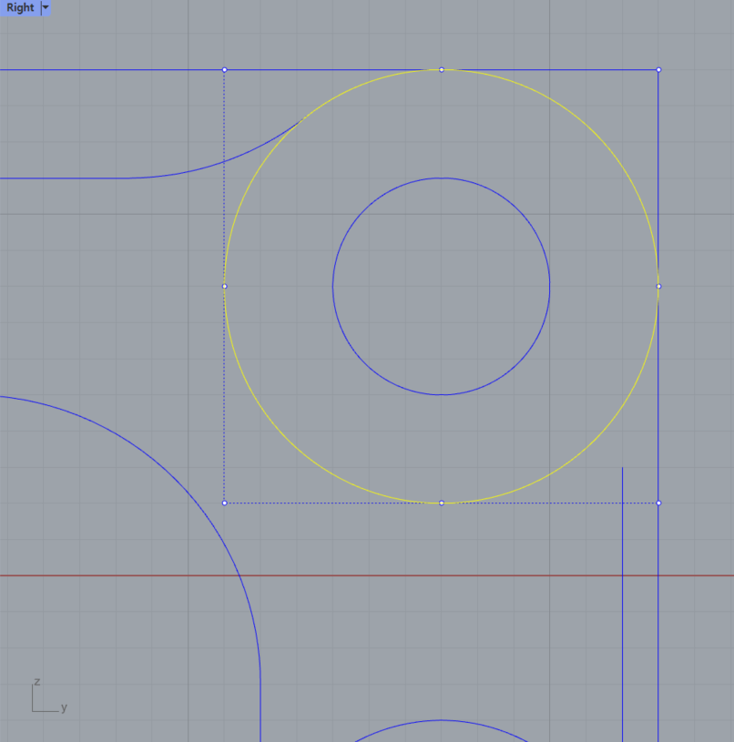Viewport: 734px width, 742px height.
Task: Pick the top-middle control point on circle
Action: (x=442, y=69)
